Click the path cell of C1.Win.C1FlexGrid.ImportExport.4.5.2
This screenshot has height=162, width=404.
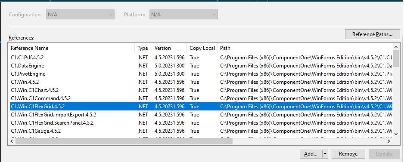click(x=306, y=115)
